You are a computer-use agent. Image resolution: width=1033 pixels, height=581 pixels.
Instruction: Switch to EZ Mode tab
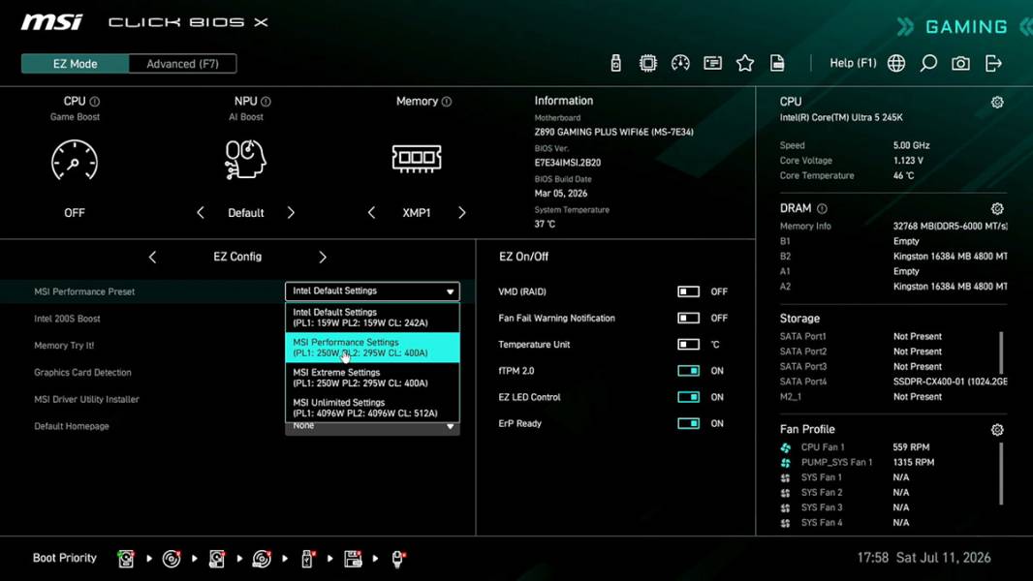pos(76,64)
